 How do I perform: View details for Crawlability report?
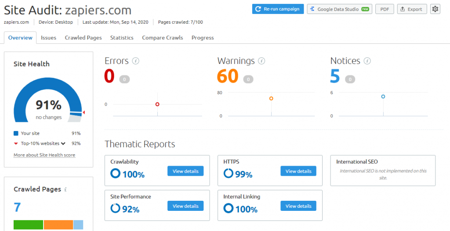[x=185, y=171]
